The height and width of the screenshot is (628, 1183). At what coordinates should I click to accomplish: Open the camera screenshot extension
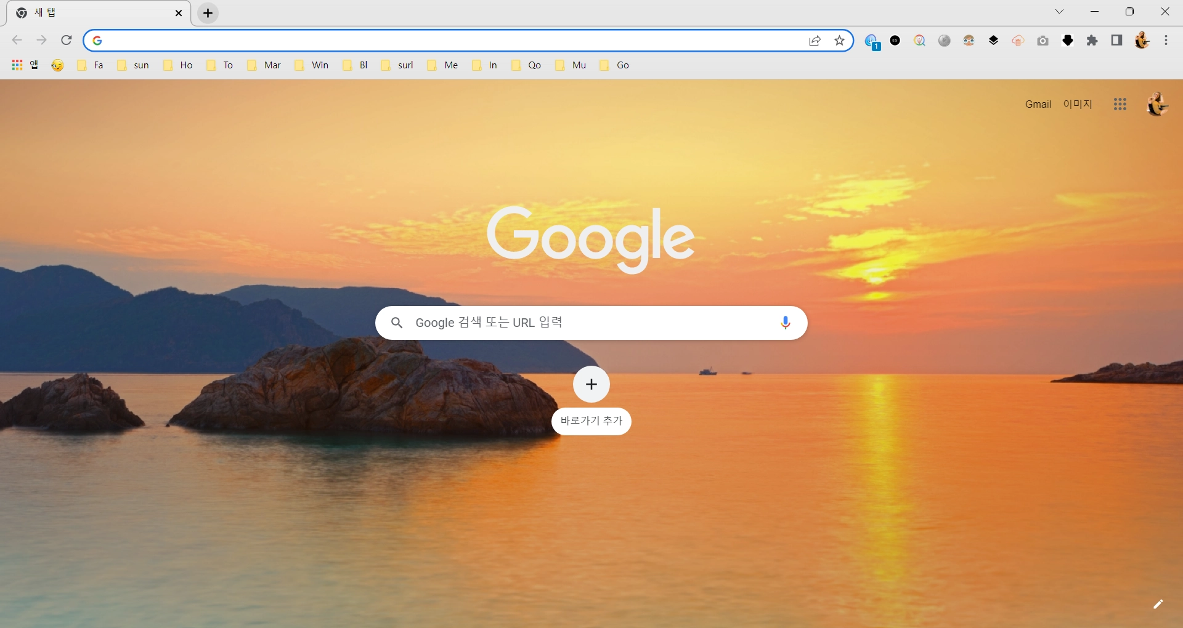tap(1043, 41)
